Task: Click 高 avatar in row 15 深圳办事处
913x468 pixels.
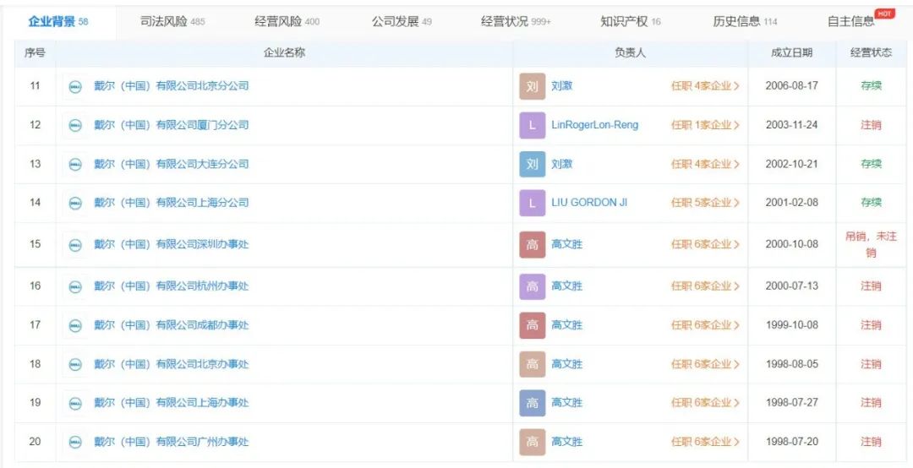Action: (533, 244)
